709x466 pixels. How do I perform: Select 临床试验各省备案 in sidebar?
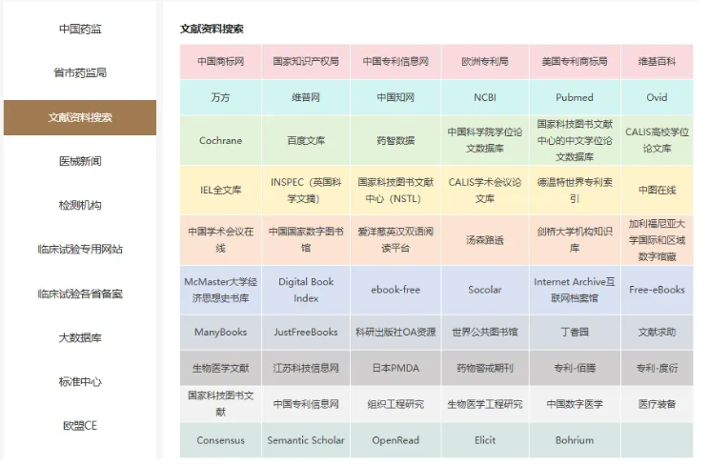click(81, 297)
